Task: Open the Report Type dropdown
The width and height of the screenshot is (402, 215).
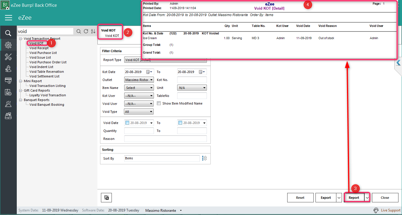Action: tap(165, 60)
